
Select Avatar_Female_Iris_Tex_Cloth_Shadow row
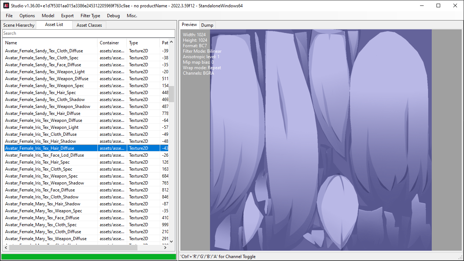pos(86,197)
